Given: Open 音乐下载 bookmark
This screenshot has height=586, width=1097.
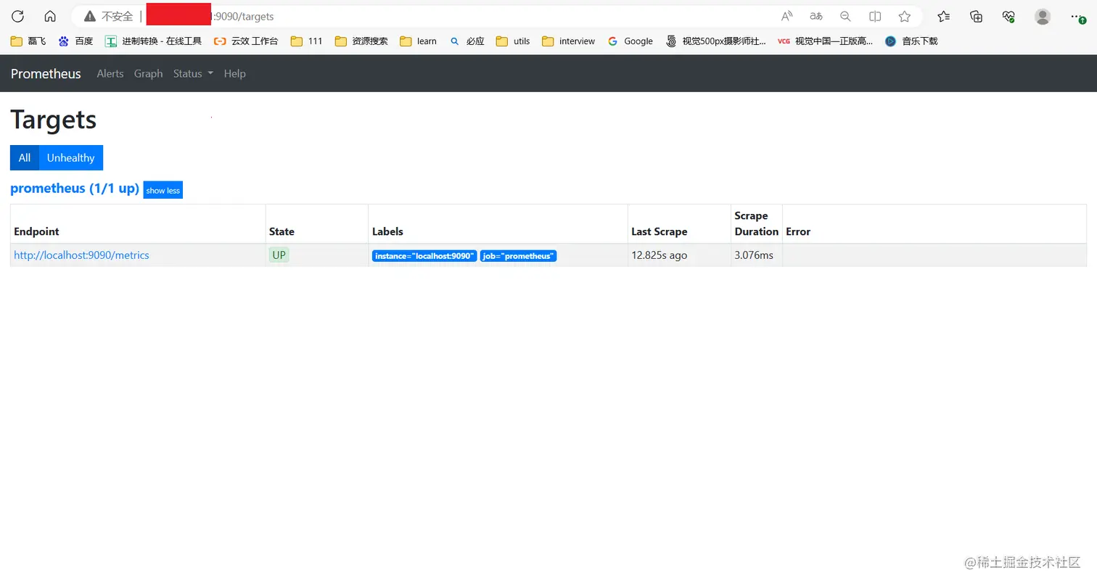Looking at the screenshot, I should pos(911,41).
